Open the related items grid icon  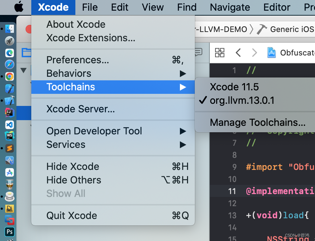click(x=220, y=53)
